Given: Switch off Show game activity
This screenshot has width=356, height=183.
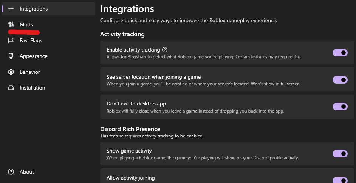Looking at the screenshot, I should pos(340,154).
